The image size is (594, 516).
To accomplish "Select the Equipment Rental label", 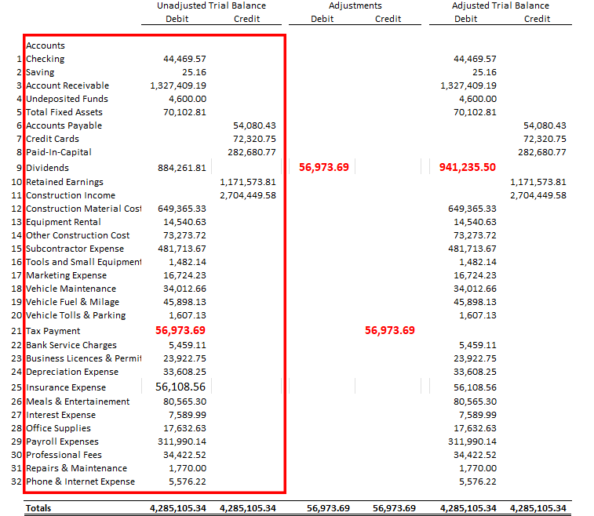I will [64, 222].
